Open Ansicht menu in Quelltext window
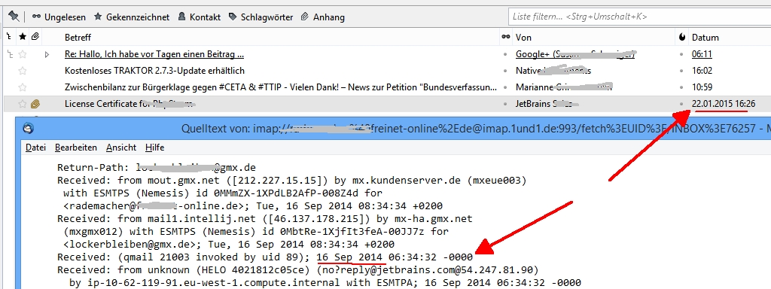Viewport: 771px width, 289px height. click(121, 148)
